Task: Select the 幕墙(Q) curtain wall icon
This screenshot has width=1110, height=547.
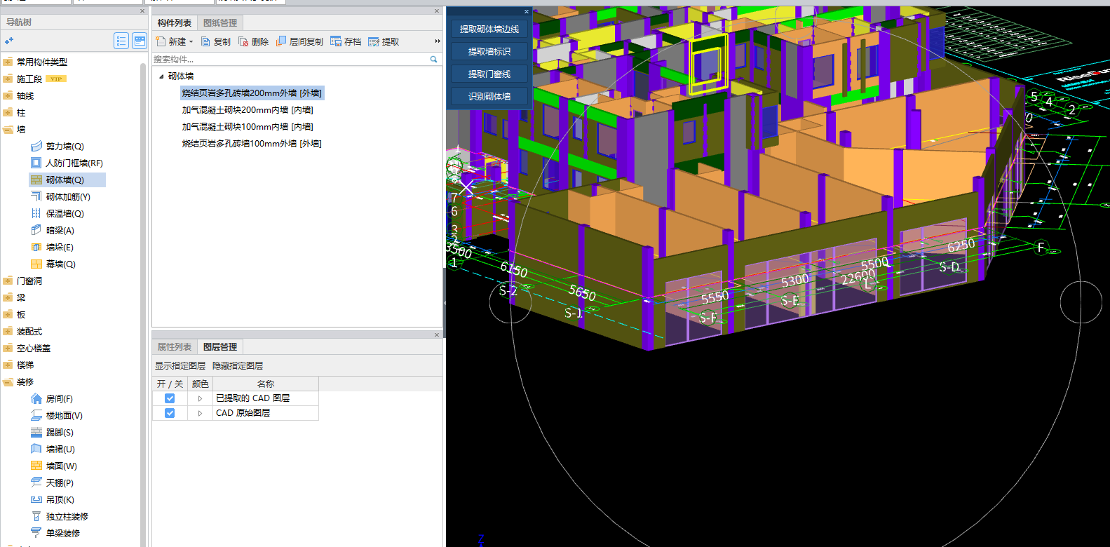Action: click(x=36, y=264)
